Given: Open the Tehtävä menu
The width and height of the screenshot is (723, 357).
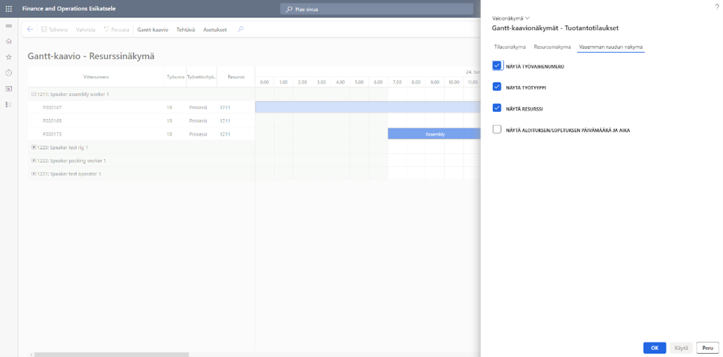Looking at the screenshot, I should pyautogui.click(x=186, y=30).
